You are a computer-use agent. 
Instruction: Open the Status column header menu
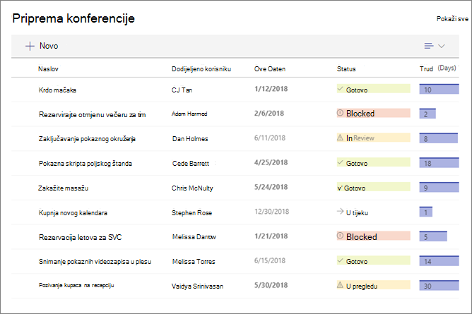tap(346, 69)
